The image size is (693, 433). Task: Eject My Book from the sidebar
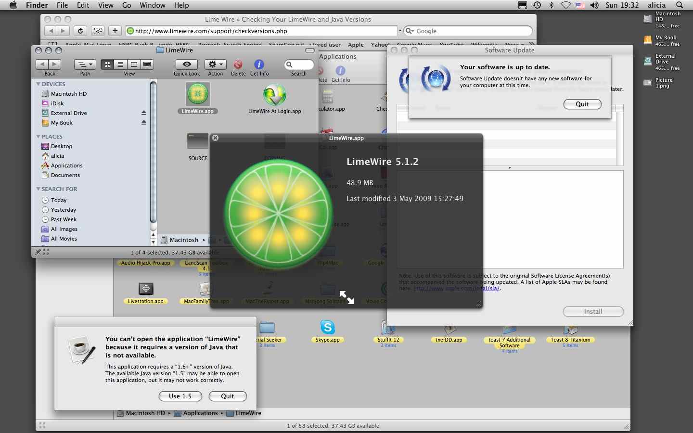143,123
